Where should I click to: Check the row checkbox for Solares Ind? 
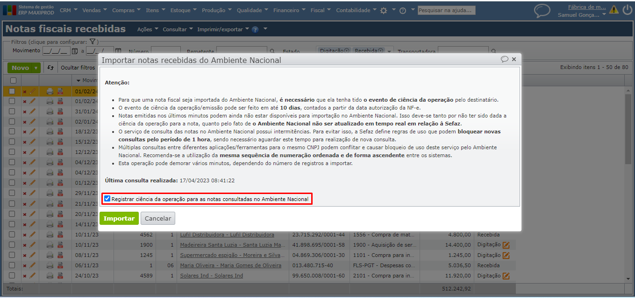coord(12,276)
